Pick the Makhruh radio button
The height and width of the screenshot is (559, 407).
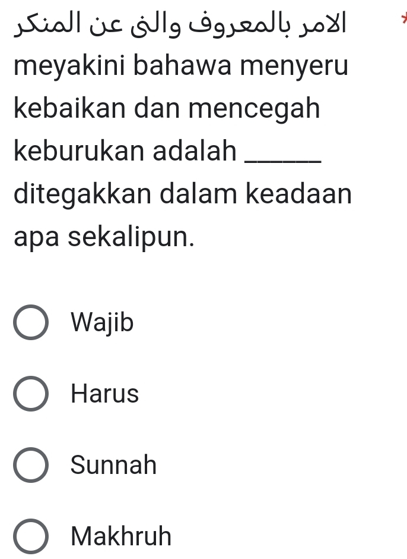coord(31,536)
